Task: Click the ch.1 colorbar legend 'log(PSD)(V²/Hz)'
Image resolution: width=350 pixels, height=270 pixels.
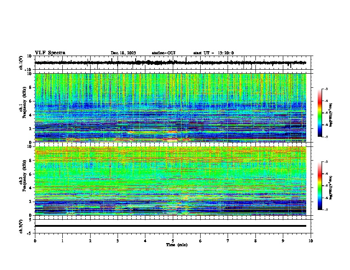Action: coord(331,115)
